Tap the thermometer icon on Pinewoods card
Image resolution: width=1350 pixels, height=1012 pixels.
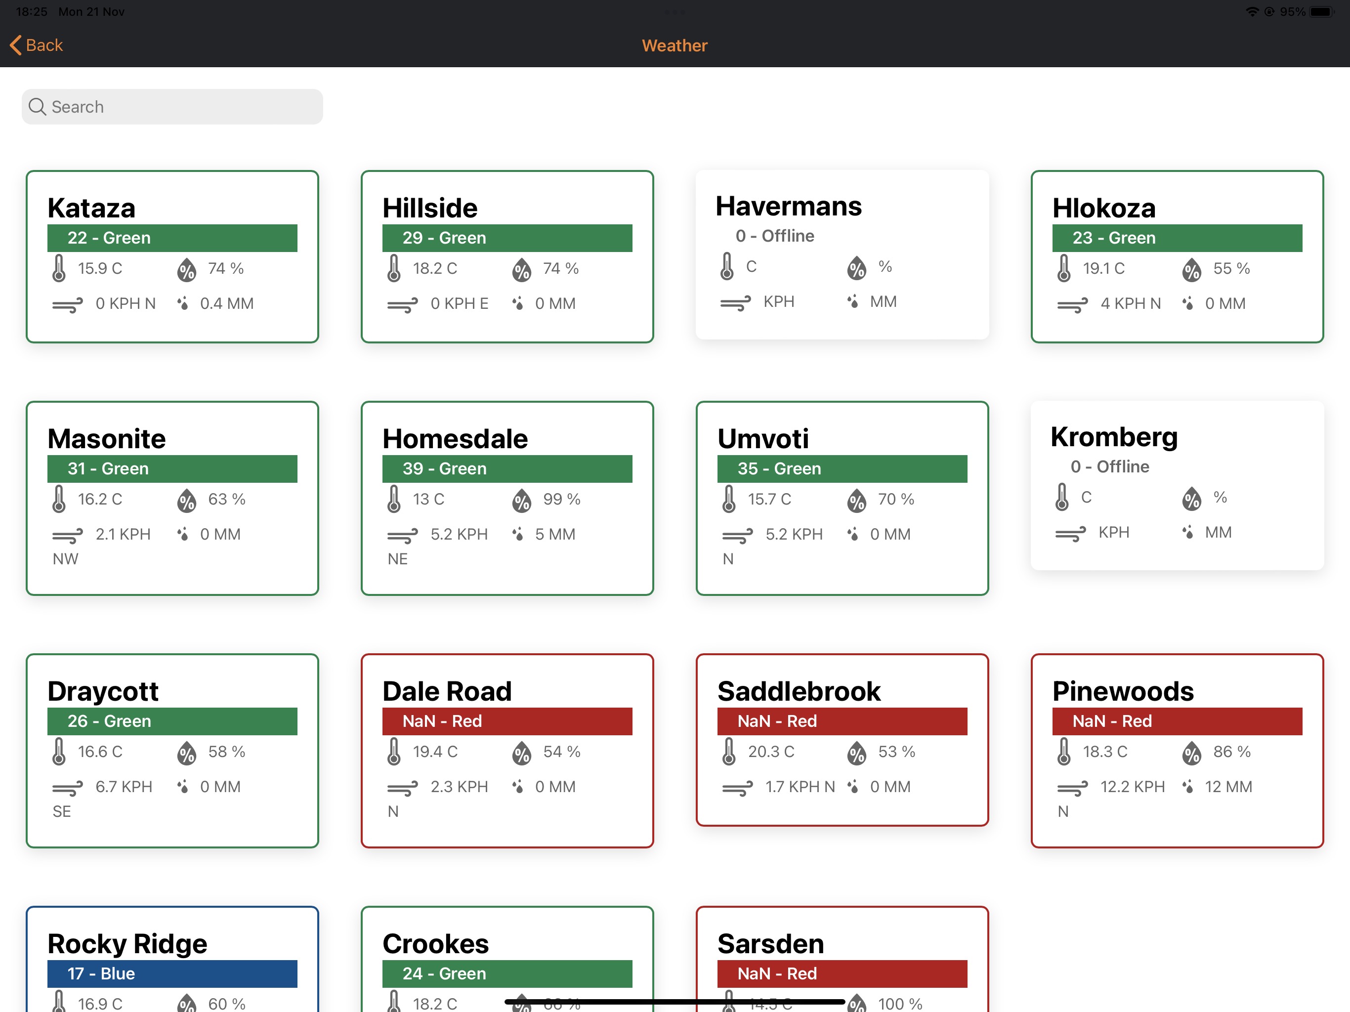pyautogui.click(x=1064, y=752)
